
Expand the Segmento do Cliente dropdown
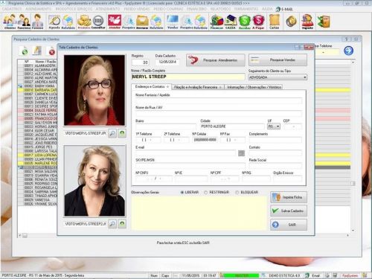[x=305, y=77]
